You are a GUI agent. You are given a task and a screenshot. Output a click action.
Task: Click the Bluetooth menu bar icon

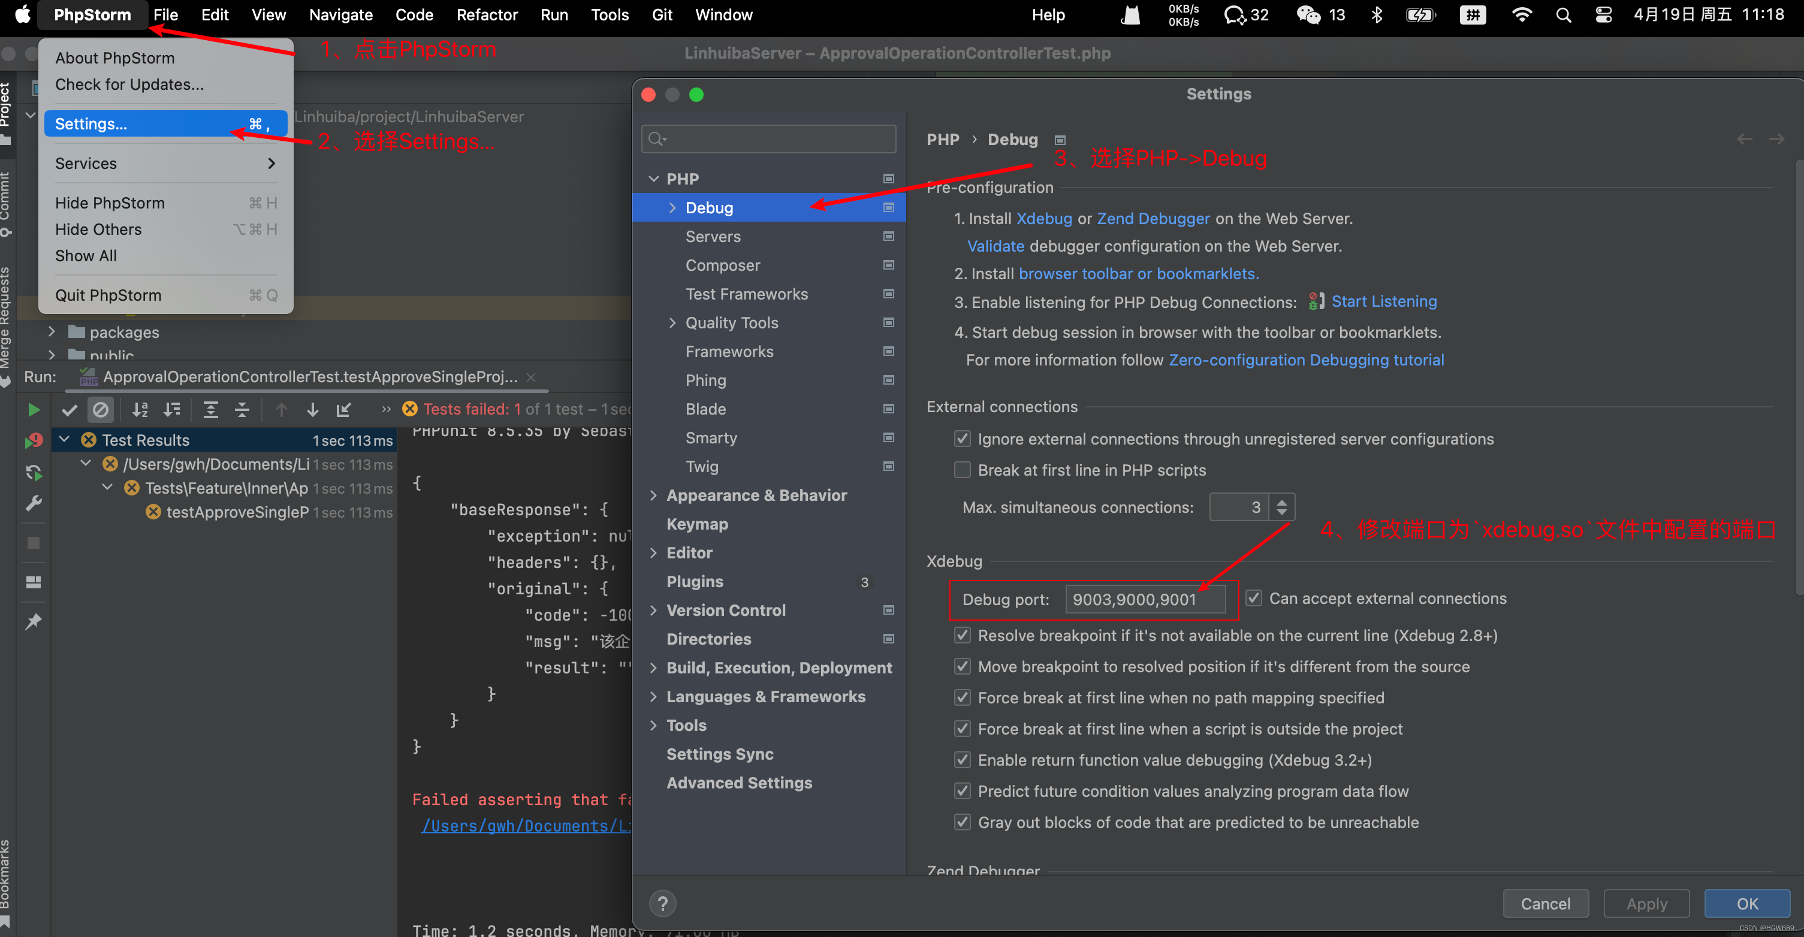pos(1376,15)
